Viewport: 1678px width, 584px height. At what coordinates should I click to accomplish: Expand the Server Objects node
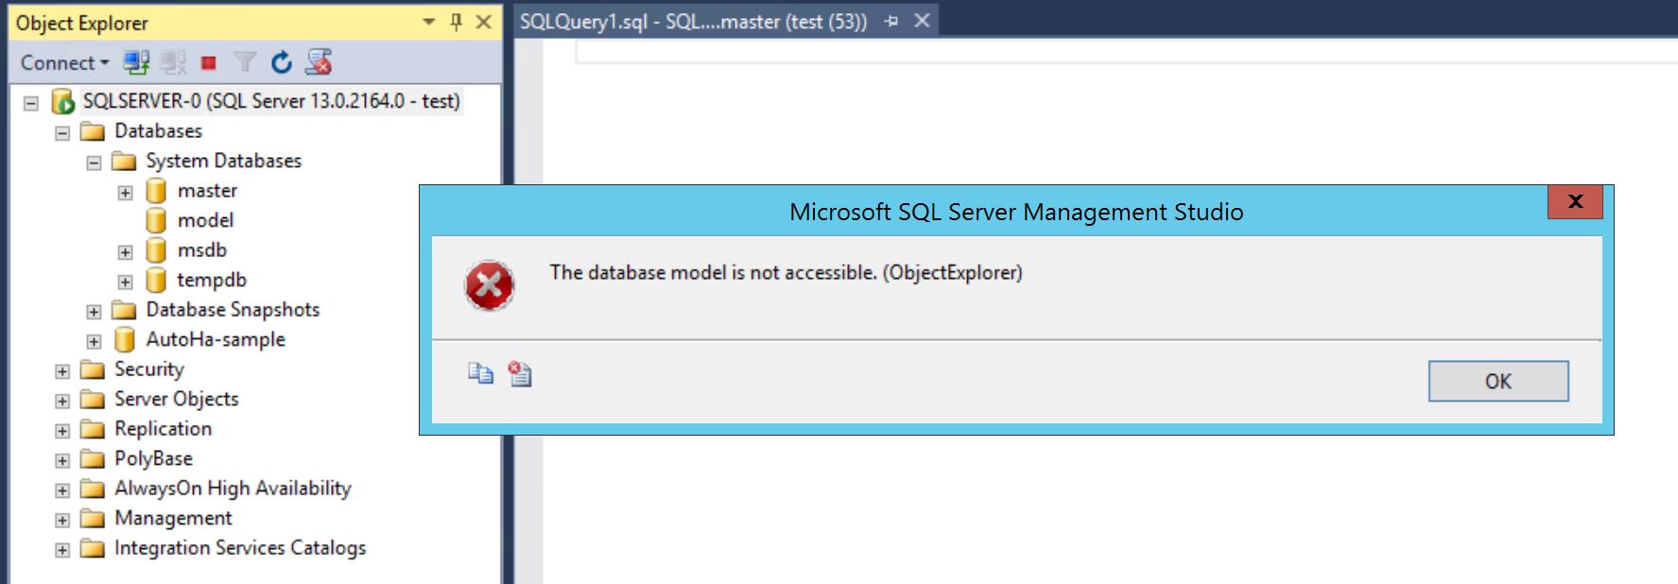[x=62, y=401]
